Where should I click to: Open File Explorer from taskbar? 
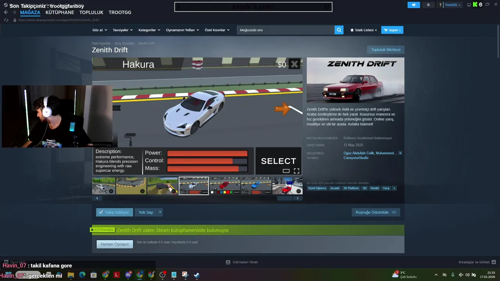71,275
